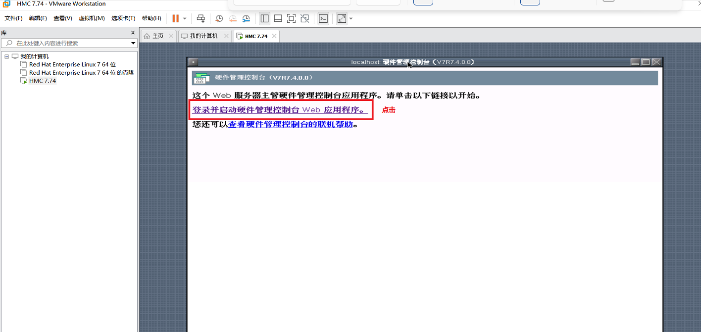Click the magnifier icon in library search
This screenshot has height=332, width=701.
[x=9, y=44]
